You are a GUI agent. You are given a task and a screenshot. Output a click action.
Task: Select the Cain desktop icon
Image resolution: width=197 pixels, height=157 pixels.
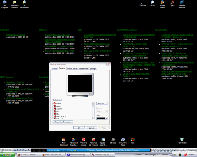coord(133,141)
